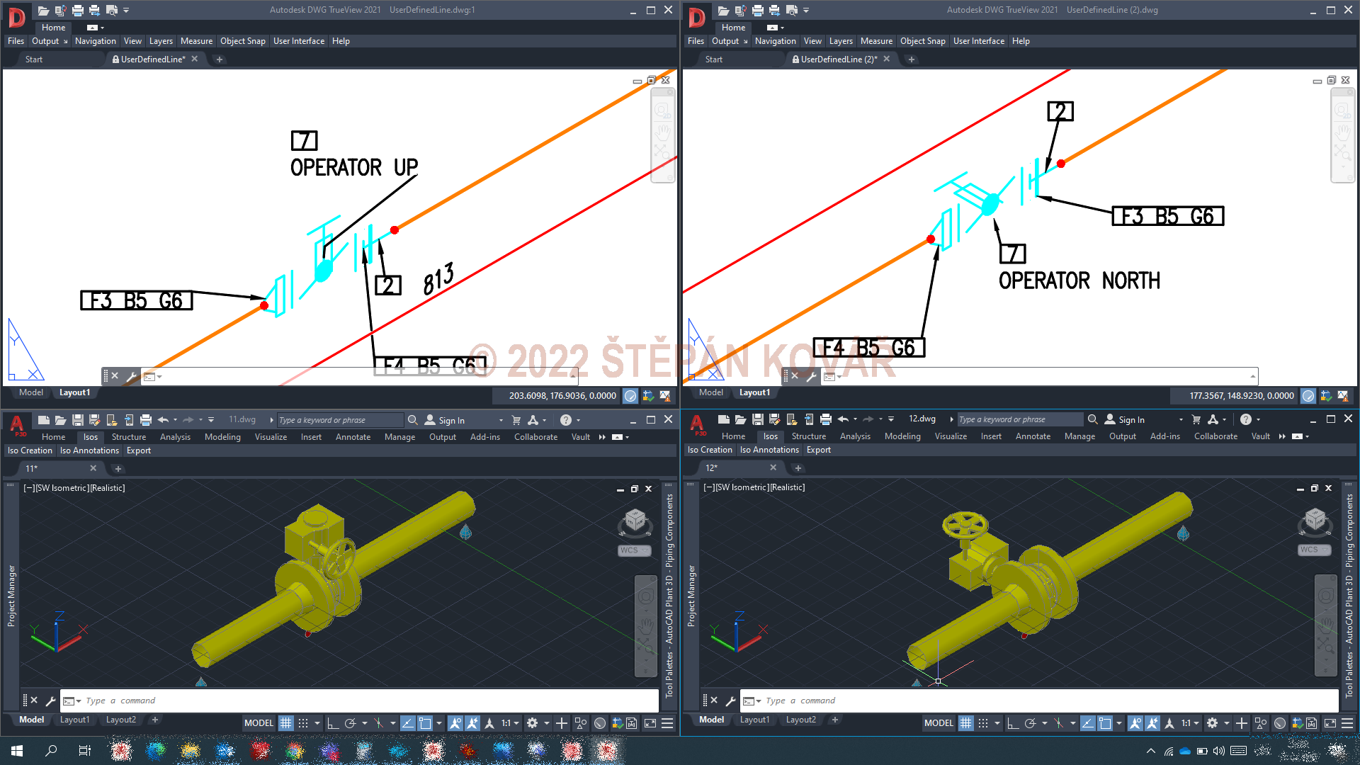This screenshot has height=765, width=1360.
Task: Click search magnifier in 11.dwg window
Action: tap(413, 420)
